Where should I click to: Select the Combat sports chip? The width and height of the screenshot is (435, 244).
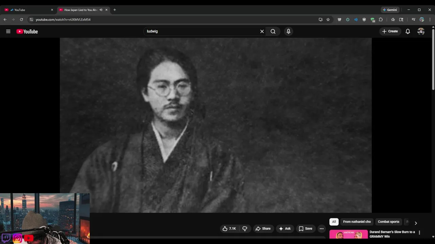(x=388, y=222)
